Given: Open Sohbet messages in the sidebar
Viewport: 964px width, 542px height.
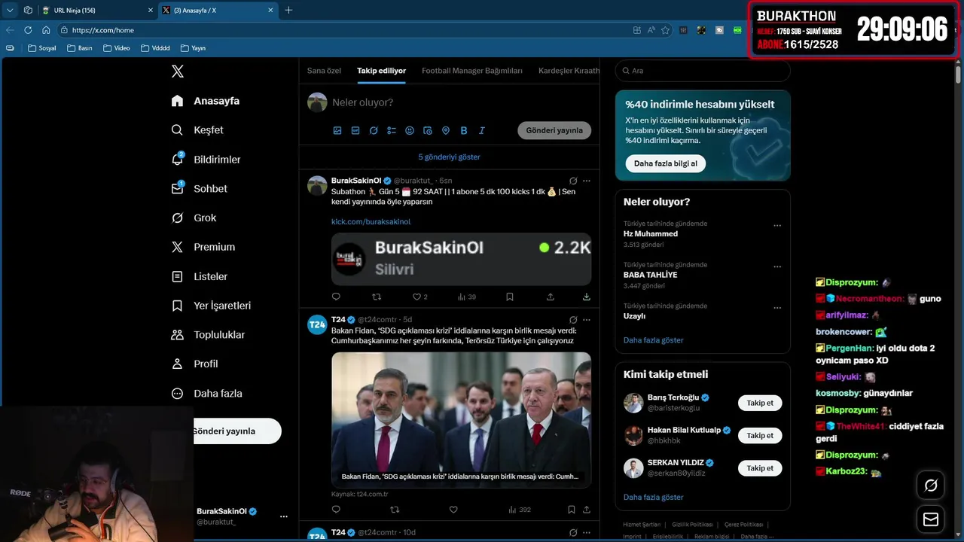Looking at the screenshot, I should click(x=199, y=189).
